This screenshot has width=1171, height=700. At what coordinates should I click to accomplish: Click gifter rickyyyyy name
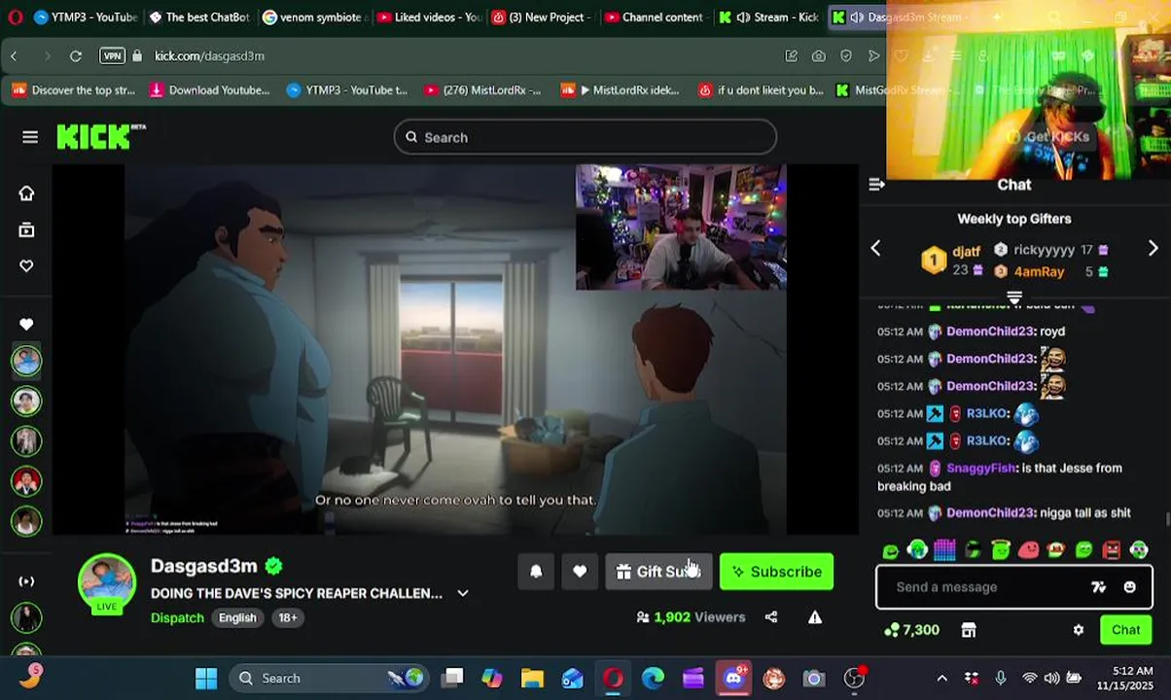tap(1044, 250)
